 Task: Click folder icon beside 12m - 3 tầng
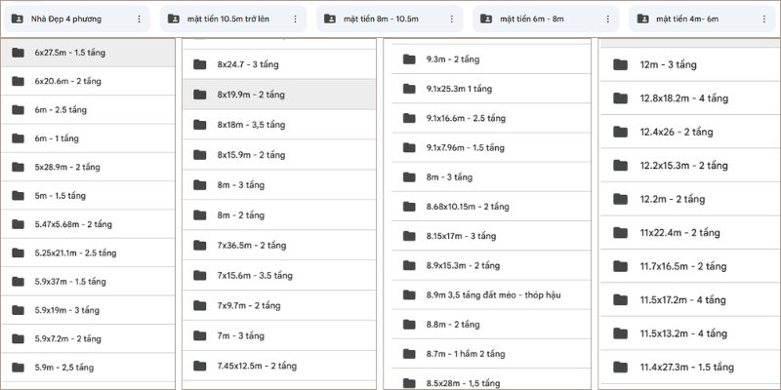(x=619, y=65)
